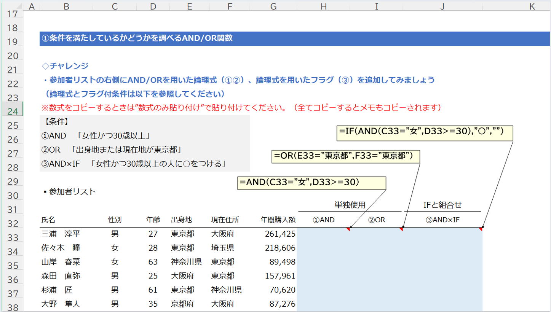Screen dimensions: 551x312
Task: Select row 32 header
Action: [x=12, y=223]
